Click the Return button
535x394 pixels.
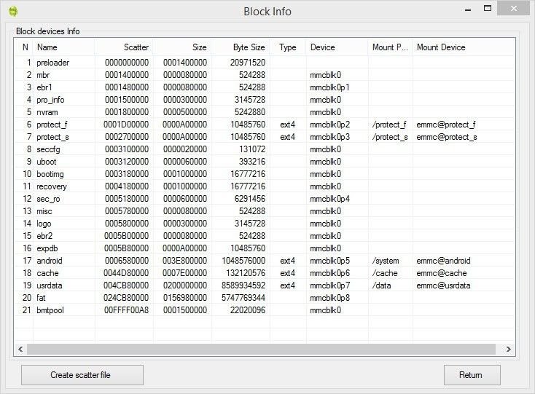click(472, 375)
